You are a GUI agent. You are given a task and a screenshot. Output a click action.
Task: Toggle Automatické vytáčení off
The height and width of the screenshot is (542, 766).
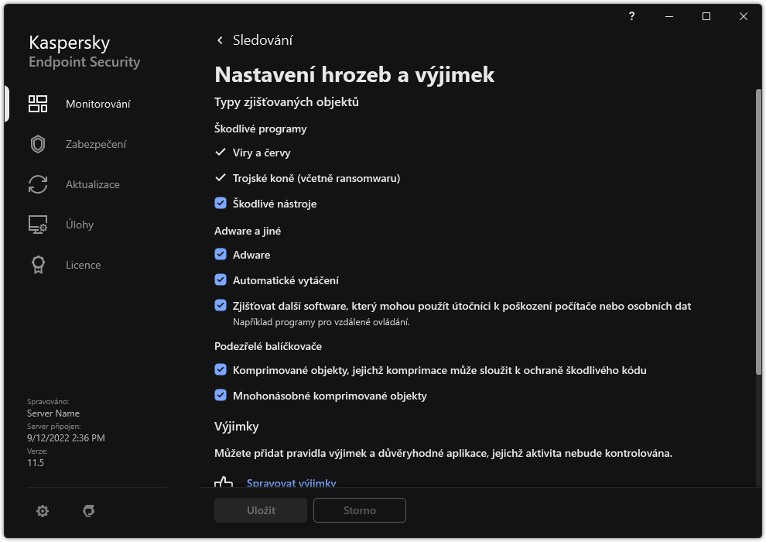221,280
